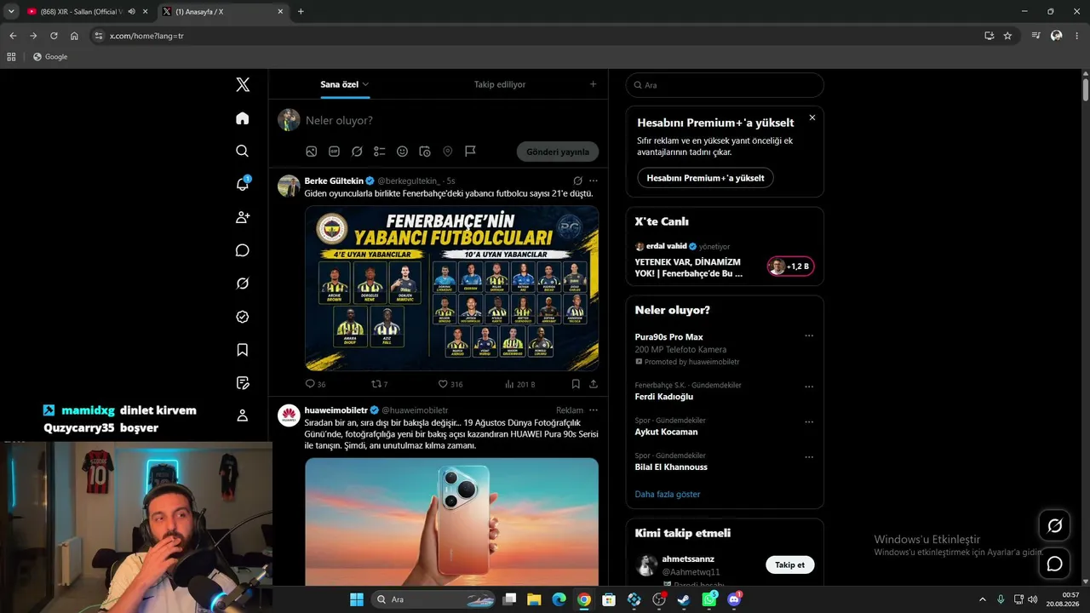Viewport: 1090px width, 613px height.
Task: Mute the YouTube tab audio
Action: (x=132, y=11)
